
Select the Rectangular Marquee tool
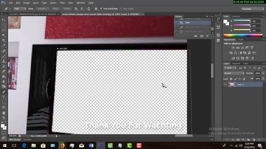coord(4,25)
